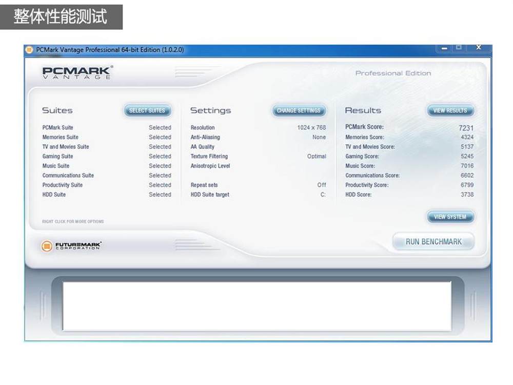513x385 pixels.
Task: Open the Select Suites dialog
Action: tap(147, 111)
